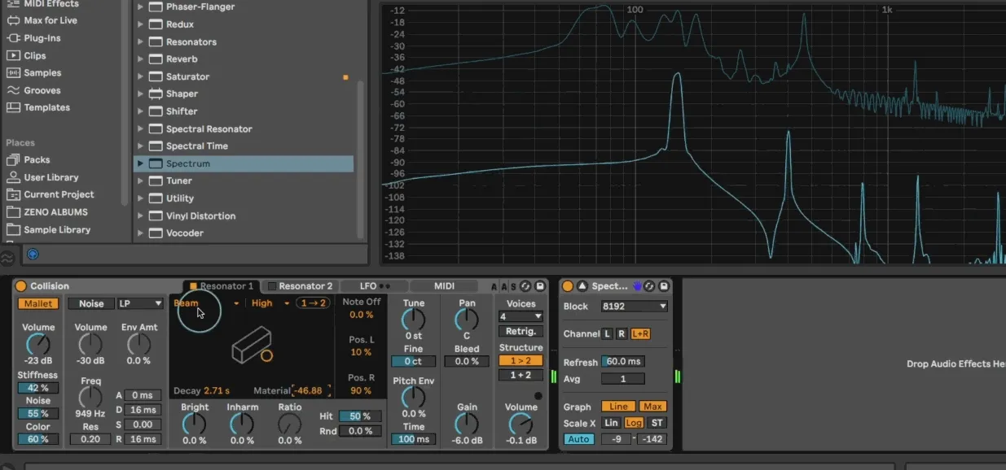Click the Mallet Stiffness 42% slider
Screen dimensions: 1006x470
38,388
